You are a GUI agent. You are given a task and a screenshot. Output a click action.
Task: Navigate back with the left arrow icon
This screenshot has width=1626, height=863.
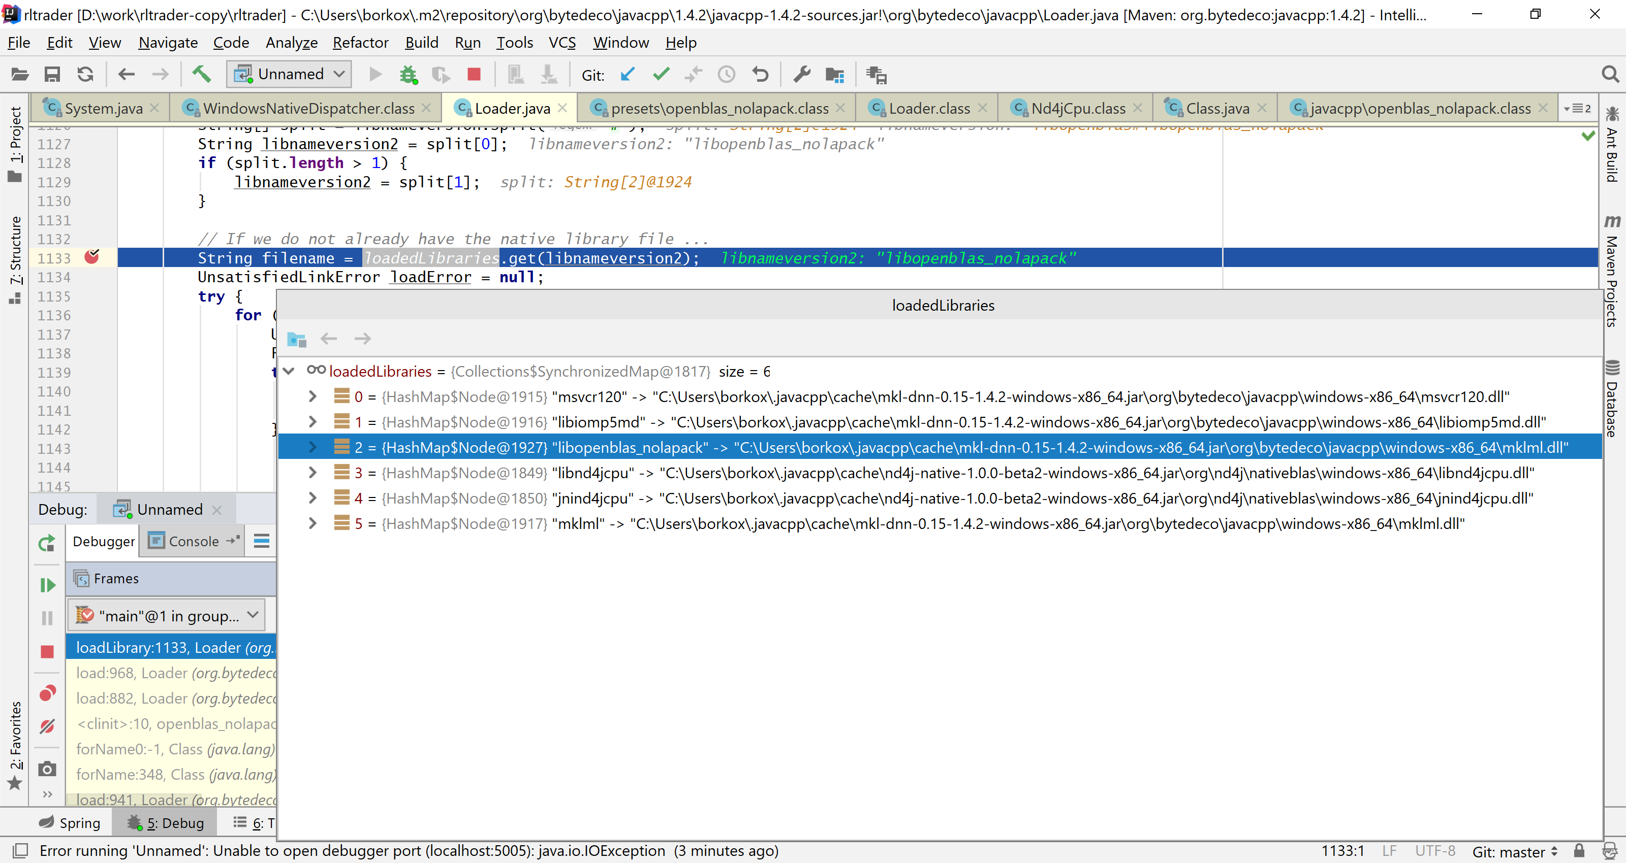point(127,75)
